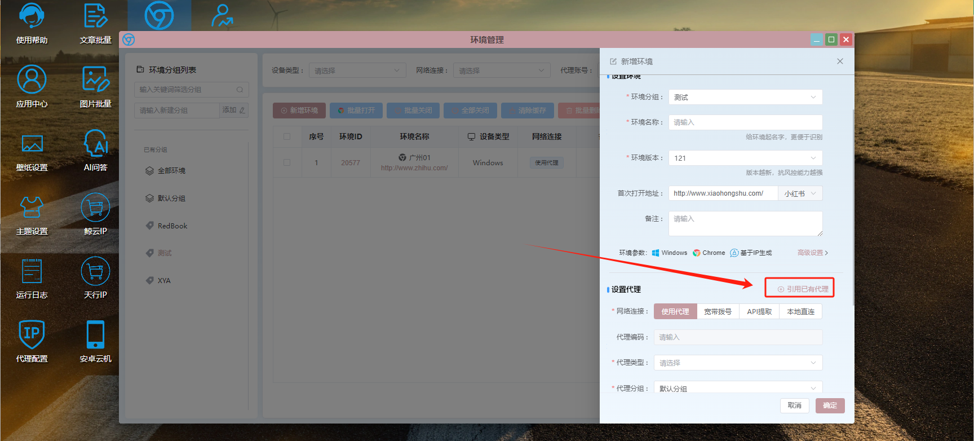
Task: Click environment ID 20577 in table
Action: (x=351, y=163)
